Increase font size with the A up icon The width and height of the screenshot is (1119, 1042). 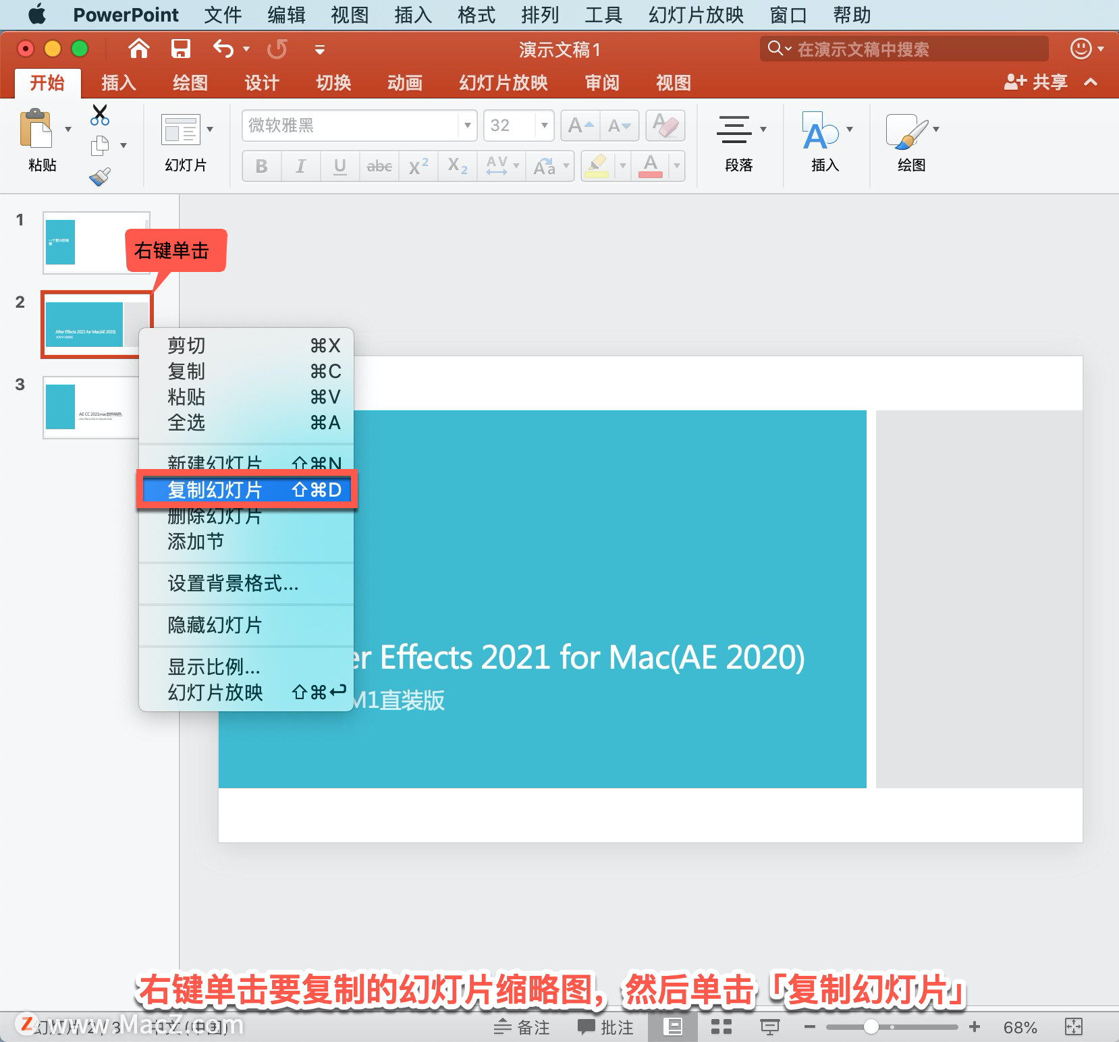(x=580, y=126)
